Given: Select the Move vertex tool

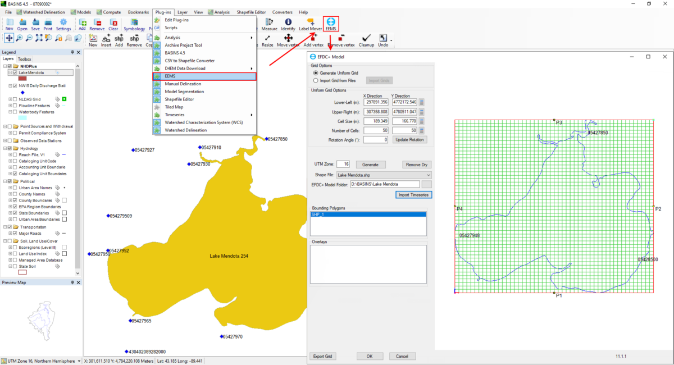Looking at the screenshot, I should [x=288, y=38].
